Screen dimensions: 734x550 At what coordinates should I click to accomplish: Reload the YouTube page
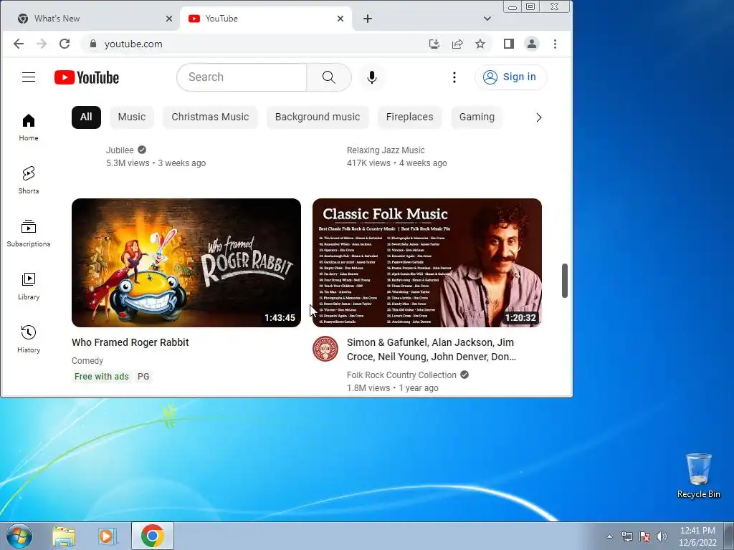tap(65, 44)
